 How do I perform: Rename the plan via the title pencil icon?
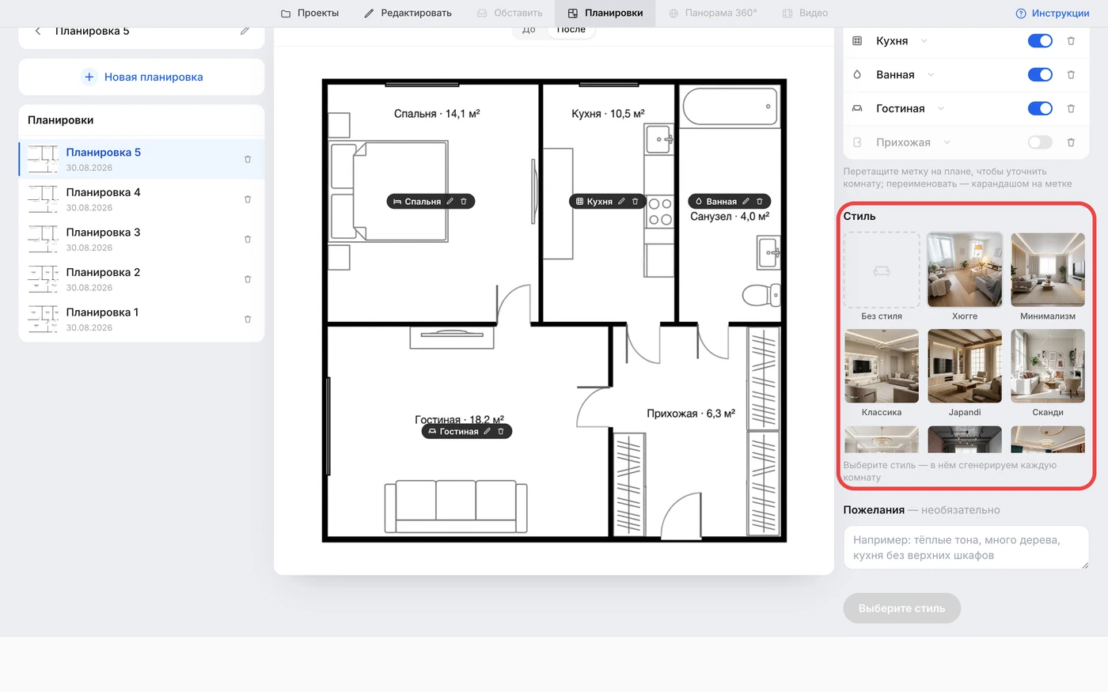coord(245,31)
